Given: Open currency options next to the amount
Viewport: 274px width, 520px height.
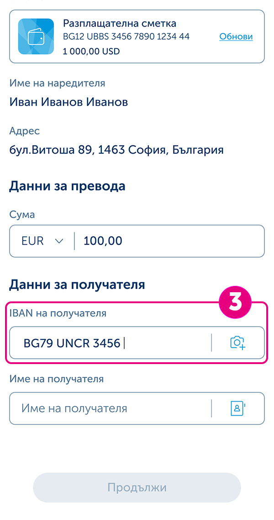Looking at the screenshot, I should 58,241.
